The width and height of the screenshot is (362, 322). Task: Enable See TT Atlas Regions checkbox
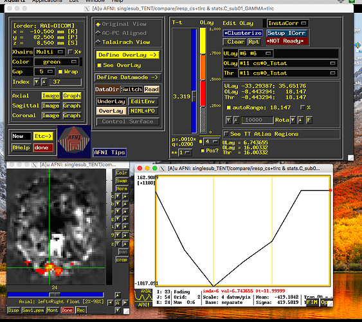226,134
